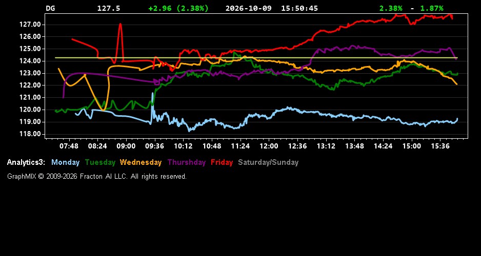Click the 120.00 y-axis label

30,110
